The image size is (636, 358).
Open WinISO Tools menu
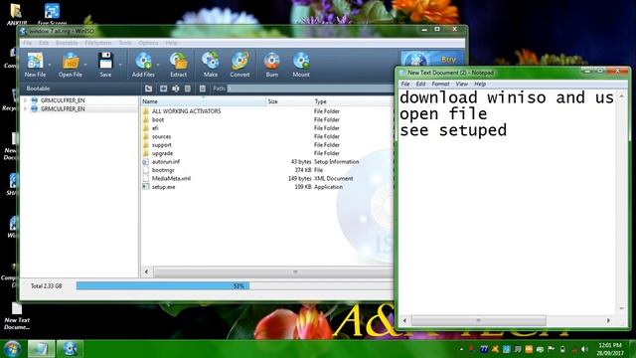125,43
